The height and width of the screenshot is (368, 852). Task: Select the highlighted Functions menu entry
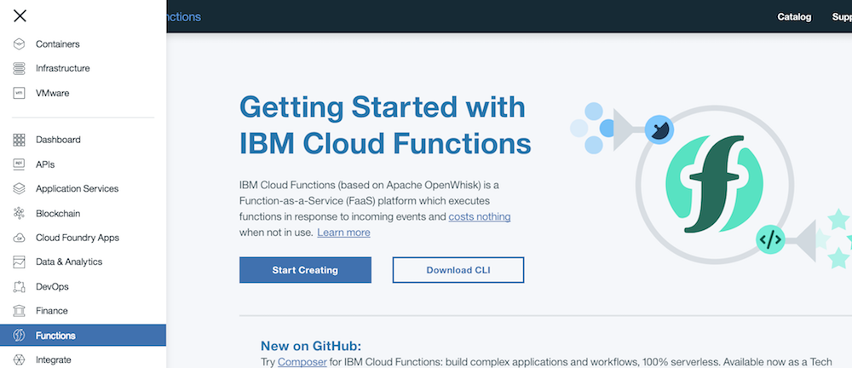tap(83, 336)
